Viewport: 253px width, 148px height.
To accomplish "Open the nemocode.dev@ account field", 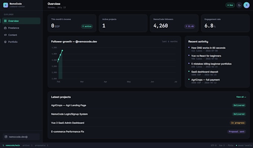I will (21, 137).
